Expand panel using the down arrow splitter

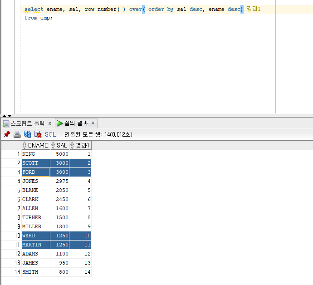(x=10, y=116)
